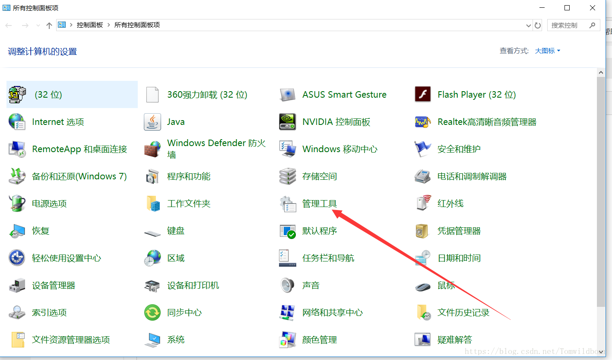This screenshot has width=612, height=360.
Task: Open the 电源选项 battery icon
Action: [17, 204]
